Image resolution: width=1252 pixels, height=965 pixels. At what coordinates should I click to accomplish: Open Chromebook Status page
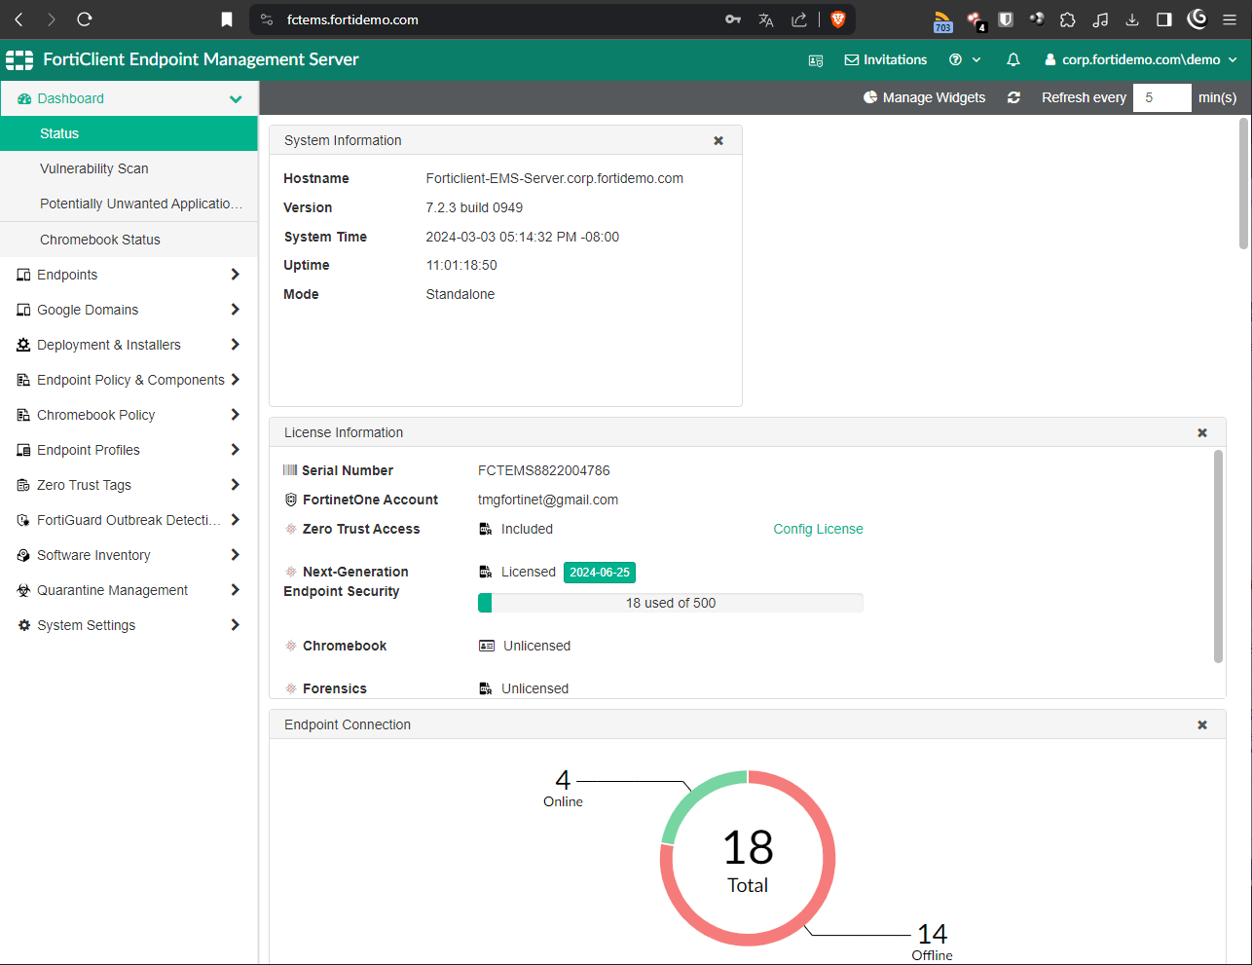129,240
